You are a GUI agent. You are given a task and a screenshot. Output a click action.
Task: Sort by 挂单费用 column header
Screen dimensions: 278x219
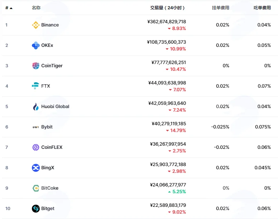(221, 8)
